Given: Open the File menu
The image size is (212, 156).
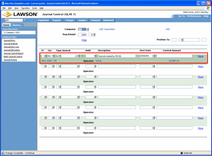Looking at the screenshot, I should [x=4, y=8].
